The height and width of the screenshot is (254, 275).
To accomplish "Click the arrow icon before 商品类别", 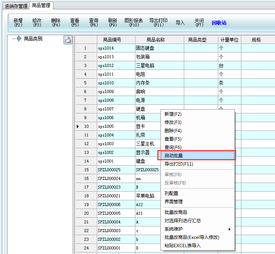I will pos(19,39).
